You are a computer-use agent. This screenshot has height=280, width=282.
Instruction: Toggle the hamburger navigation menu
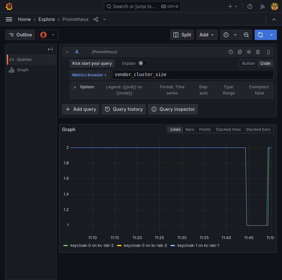9,19
